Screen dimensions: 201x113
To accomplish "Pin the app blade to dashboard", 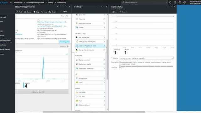I will (x=57, y=6).
